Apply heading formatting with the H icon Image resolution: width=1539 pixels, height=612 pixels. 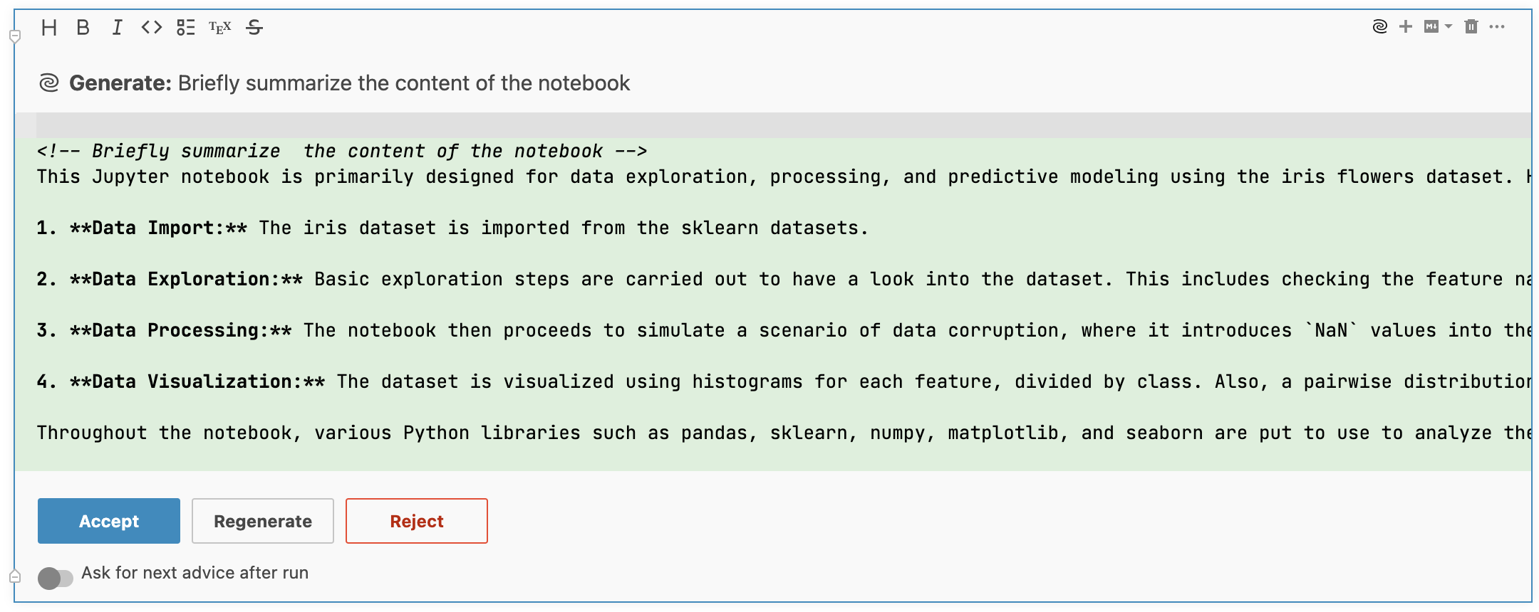click(50, 27)
